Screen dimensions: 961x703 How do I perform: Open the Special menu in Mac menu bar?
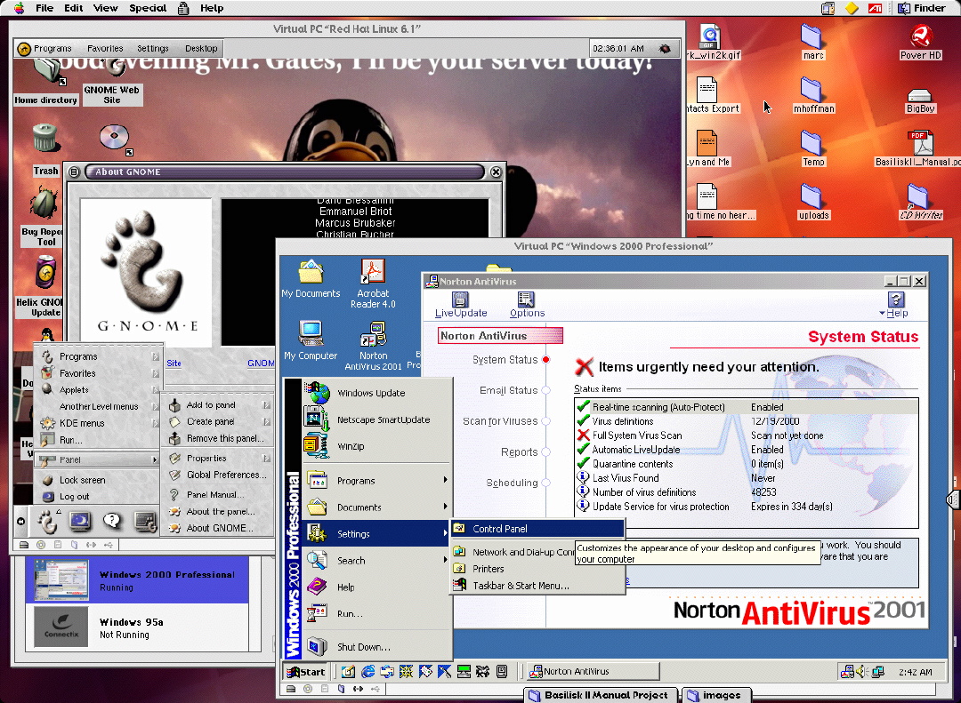pyautogui.click(x=148, y=8)
